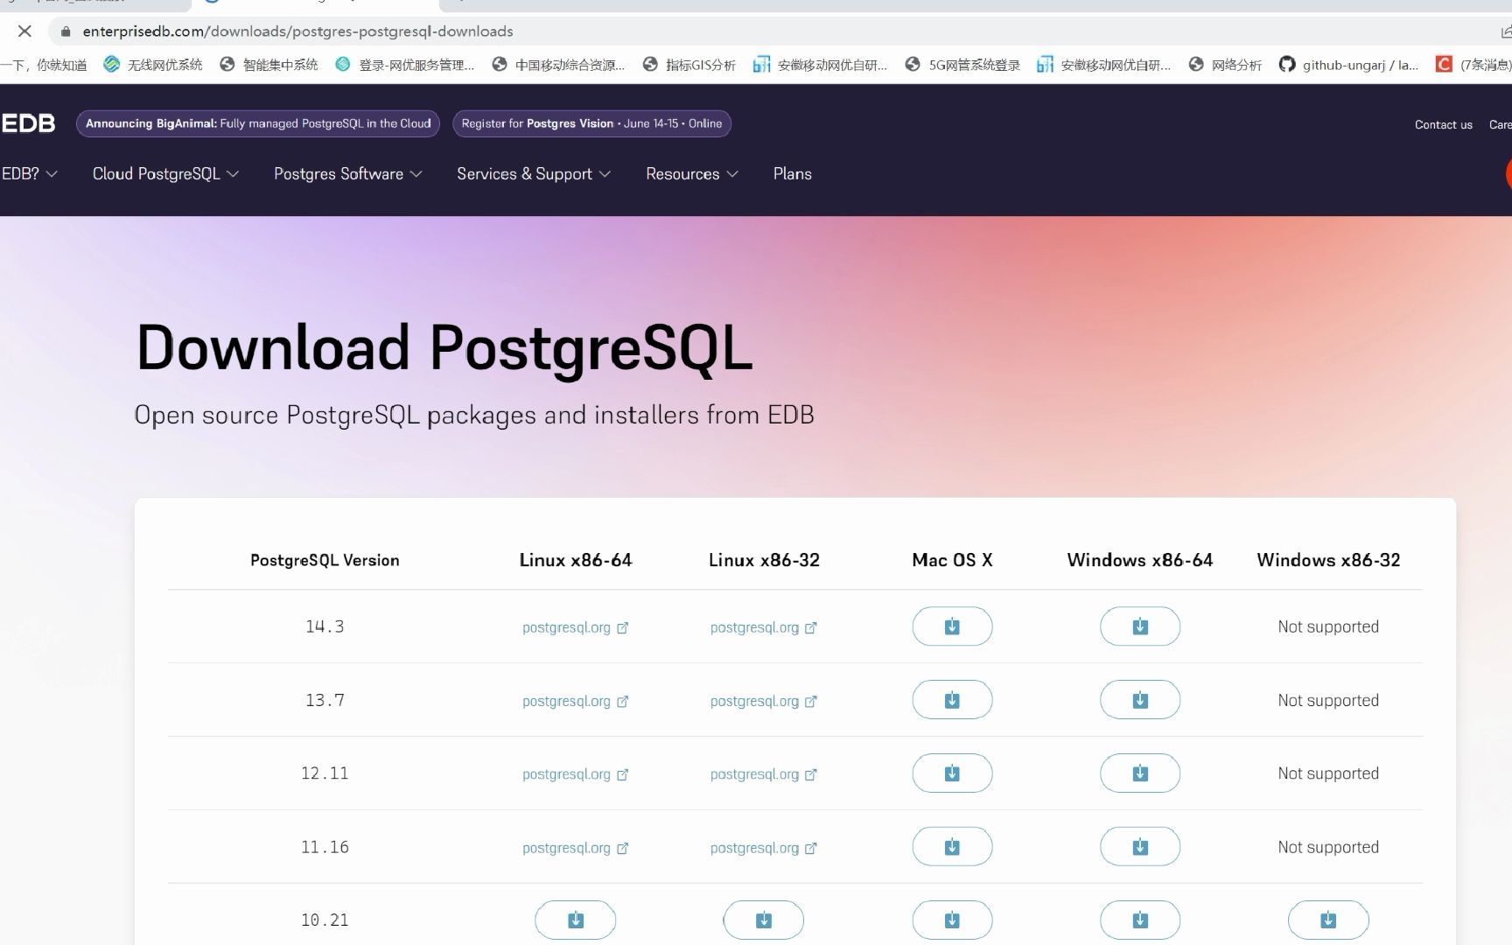The width and height of the screenshot is (1512, 945).
Task: Open the Announcing BigAnimal banner link
Action: point(258,123)
